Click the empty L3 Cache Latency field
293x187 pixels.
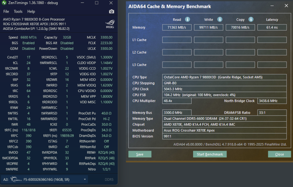pos(272,65)
